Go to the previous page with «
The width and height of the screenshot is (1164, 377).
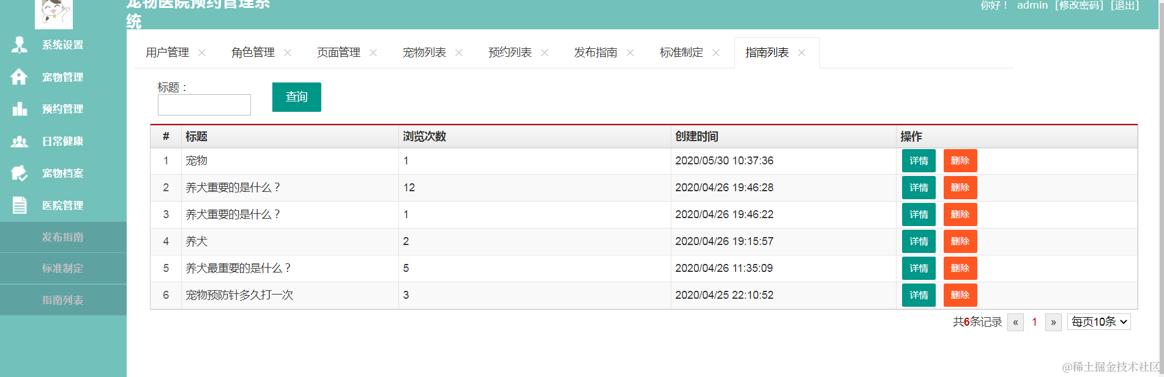(1015, 322)
